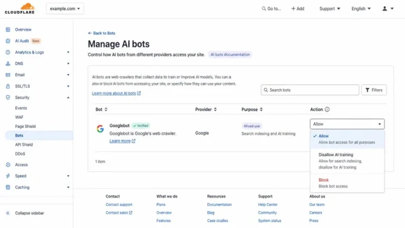Open DDoS under Security
This screenshot has width=405, height=228.
pos(20,154)
